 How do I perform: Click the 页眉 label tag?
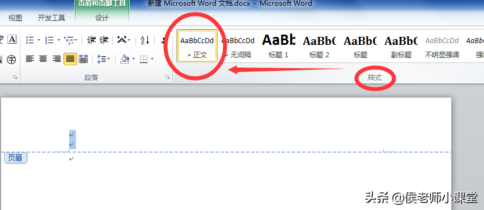16,158
